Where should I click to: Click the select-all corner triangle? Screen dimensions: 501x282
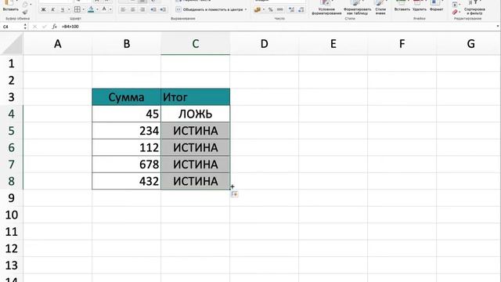12,44
